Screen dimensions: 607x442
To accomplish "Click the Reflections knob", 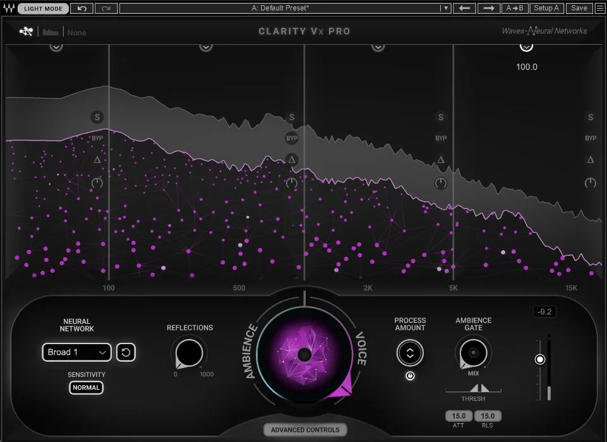I will 189,352.
